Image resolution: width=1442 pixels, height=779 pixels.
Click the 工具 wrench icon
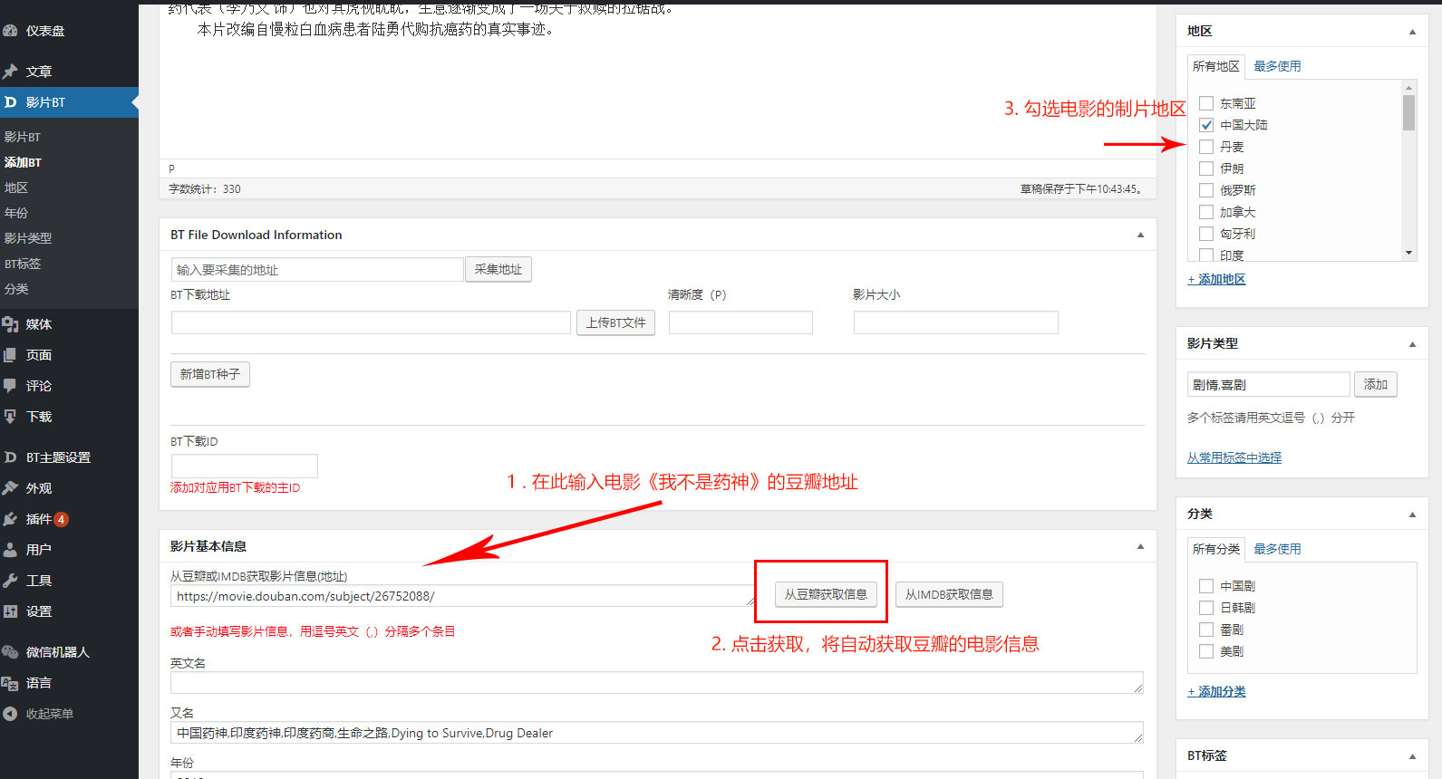[10, 581]
